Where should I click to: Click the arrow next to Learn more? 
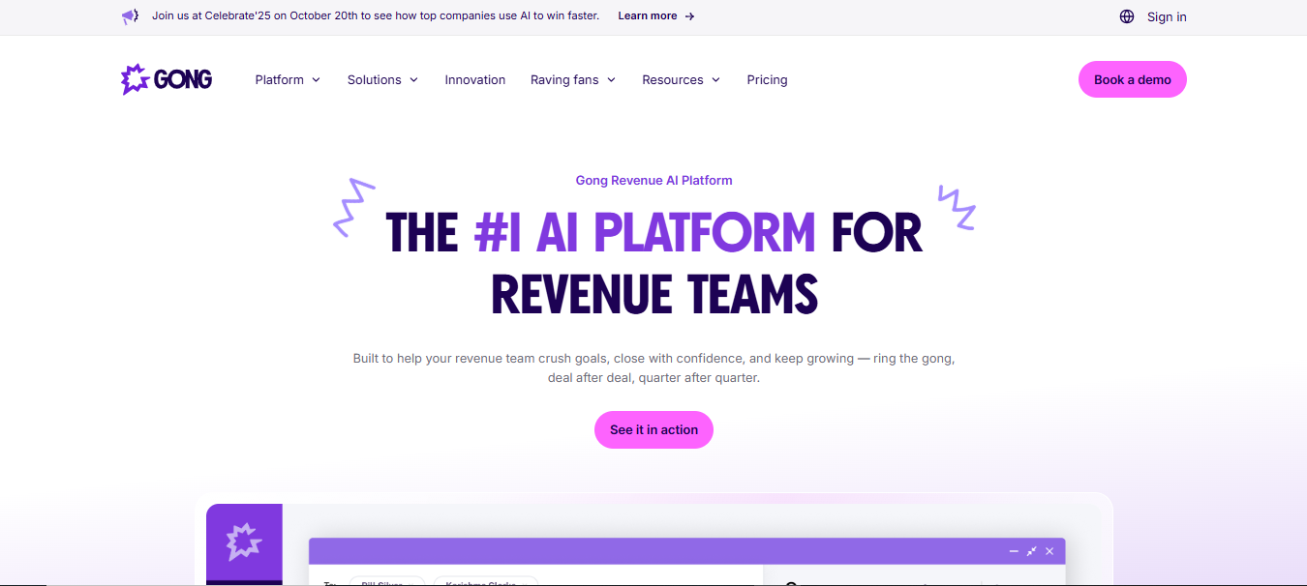click(689, 16)
